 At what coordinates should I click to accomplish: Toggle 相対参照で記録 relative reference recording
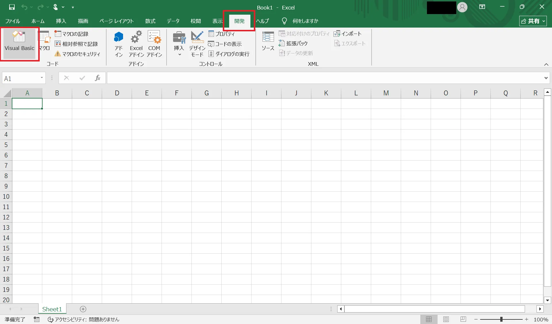(x=77, y=44)
